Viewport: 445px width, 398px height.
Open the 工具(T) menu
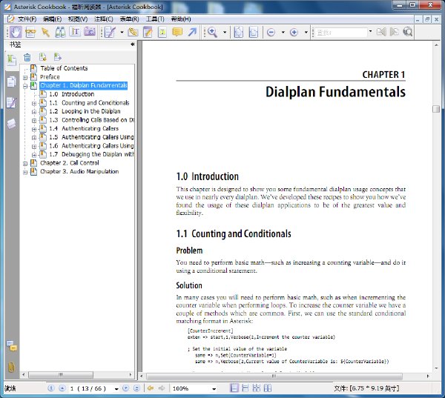[155, 19]
